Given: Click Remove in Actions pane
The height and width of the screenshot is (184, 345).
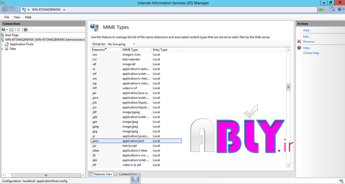Looking at the screenshot, I should [308, 42].
